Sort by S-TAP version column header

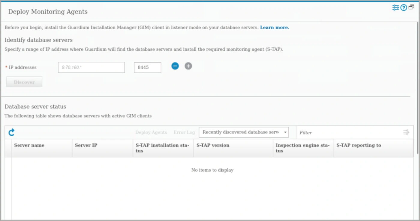[x=233, y=148]
